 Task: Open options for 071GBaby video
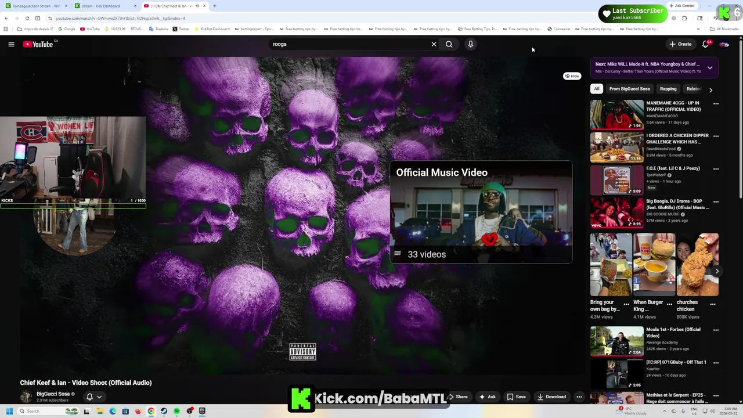pos(716,363)
